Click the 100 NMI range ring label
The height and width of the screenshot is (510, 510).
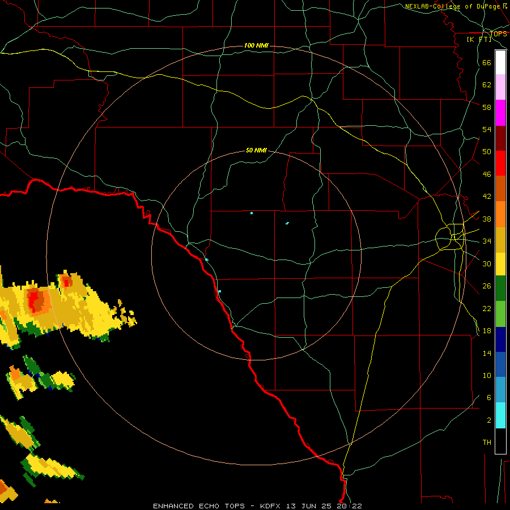tap(256, 45)
